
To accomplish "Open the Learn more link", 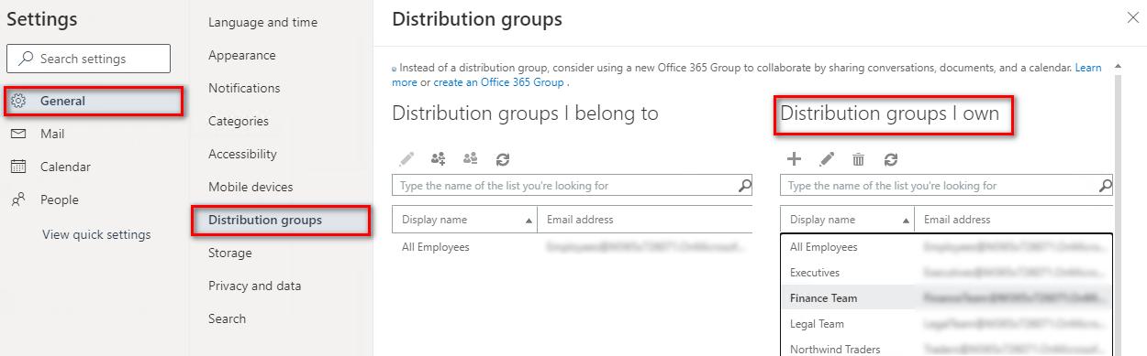I will [1088, 68].
